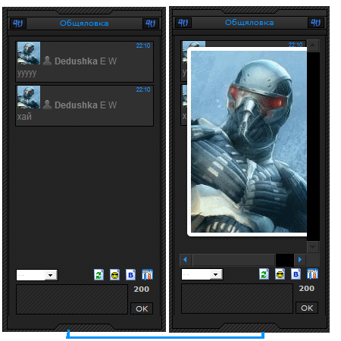
Task: Click horizontal scrollbar thumb in right panel
Action: tap(234, 260)
